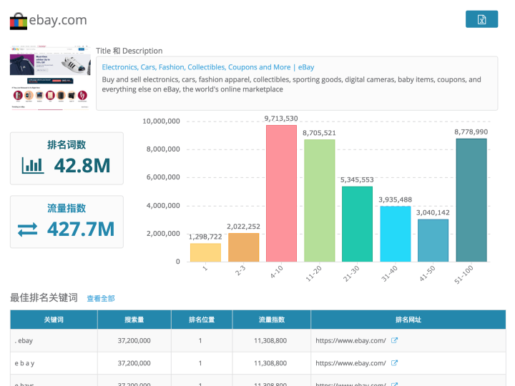Sort by the 流量指数 column header
The height and width of the screenshot is (386, 515).
272,320
